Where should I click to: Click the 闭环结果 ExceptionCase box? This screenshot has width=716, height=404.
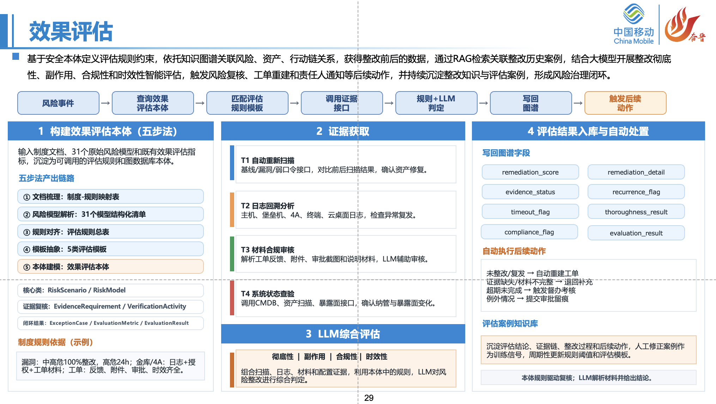(110, 323)
